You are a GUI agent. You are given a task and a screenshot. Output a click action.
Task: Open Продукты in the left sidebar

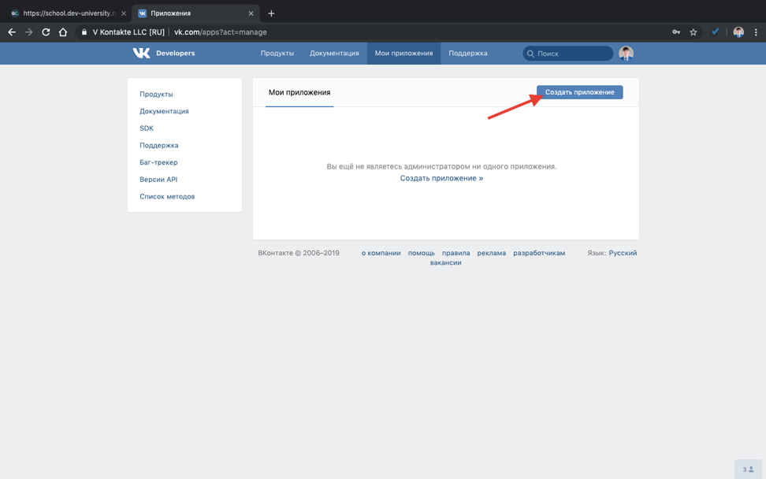[x=156, y=95]
